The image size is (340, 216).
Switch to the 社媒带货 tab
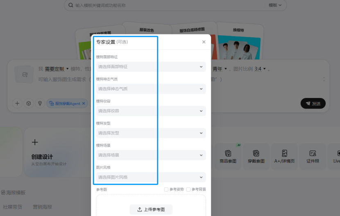[13, 207]
